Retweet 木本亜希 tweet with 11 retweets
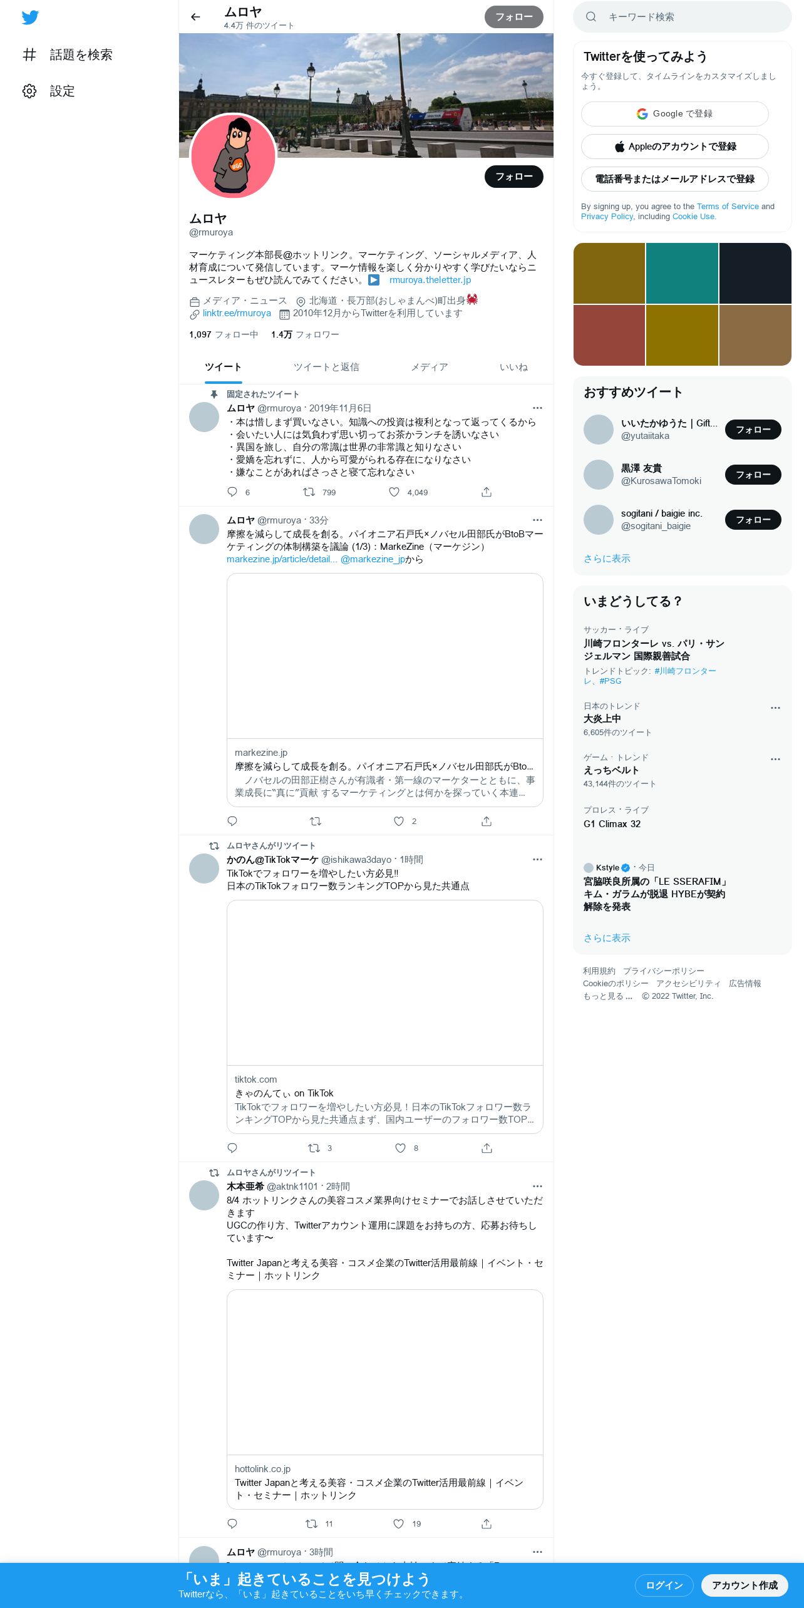The width and height of the screenshot is (804, 1608). pos(311,1523)
